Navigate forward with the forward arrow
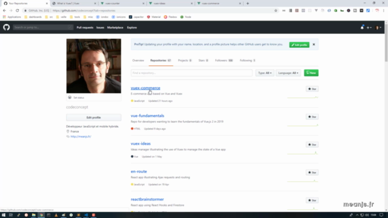Viewport: 388px width, 218px height. point(11,11)
